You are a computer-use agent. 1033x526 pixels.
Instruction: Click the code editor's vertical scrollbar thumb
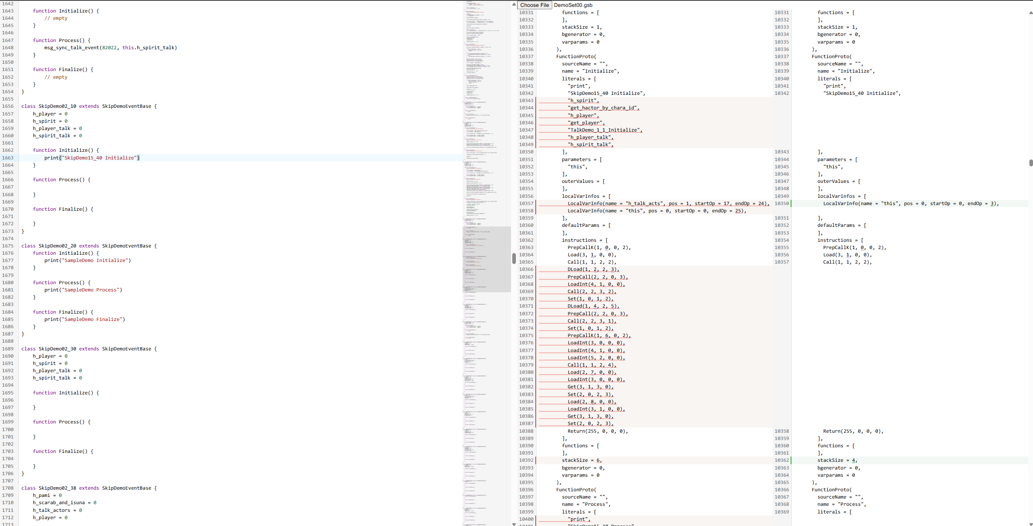pos(514,258)
